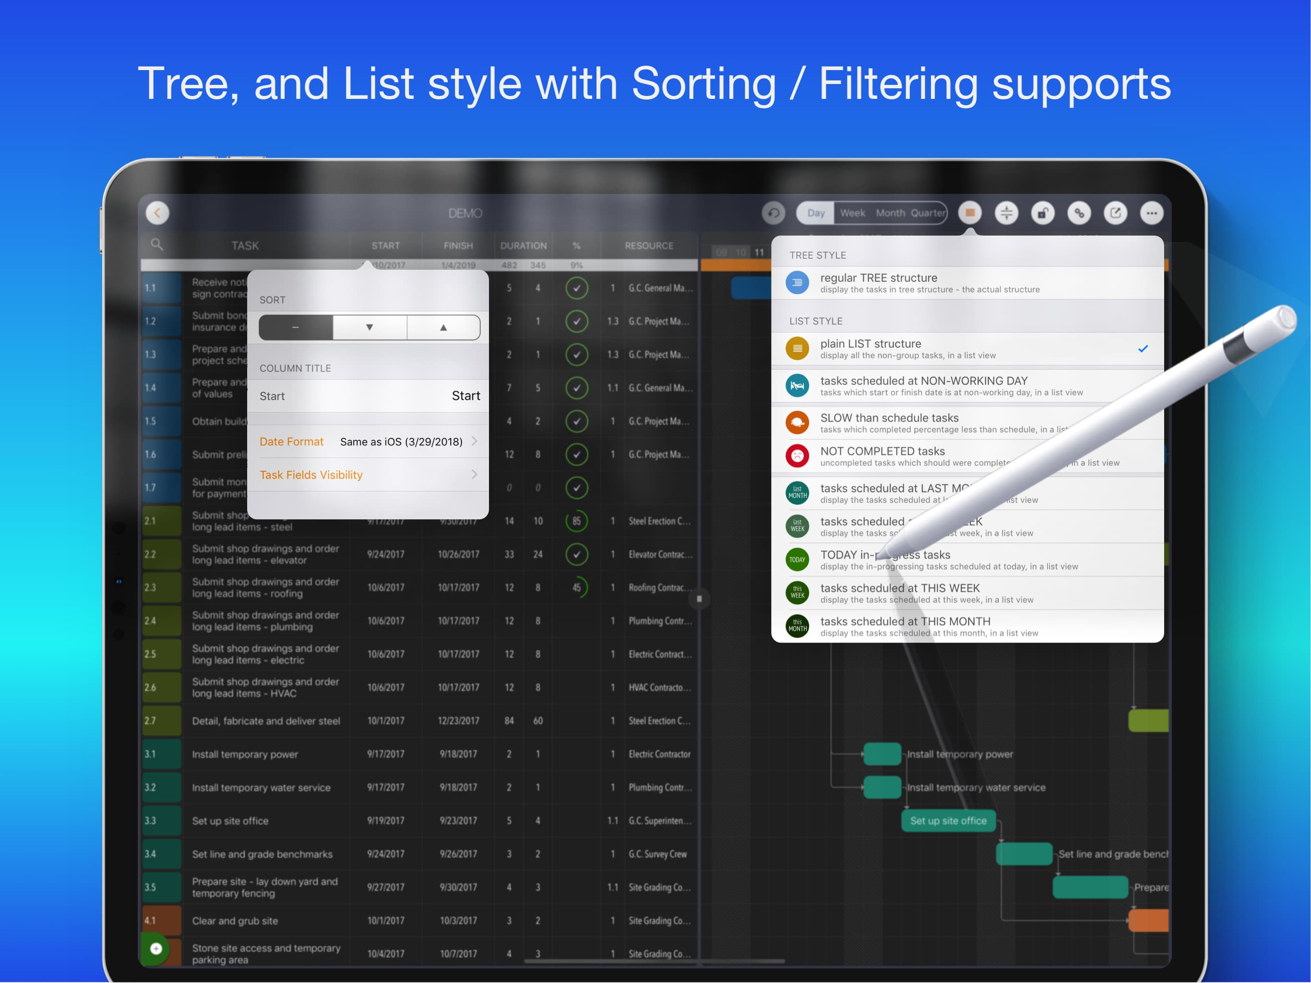
Task: Select descending sort arrow
Action: pos(369,327)
